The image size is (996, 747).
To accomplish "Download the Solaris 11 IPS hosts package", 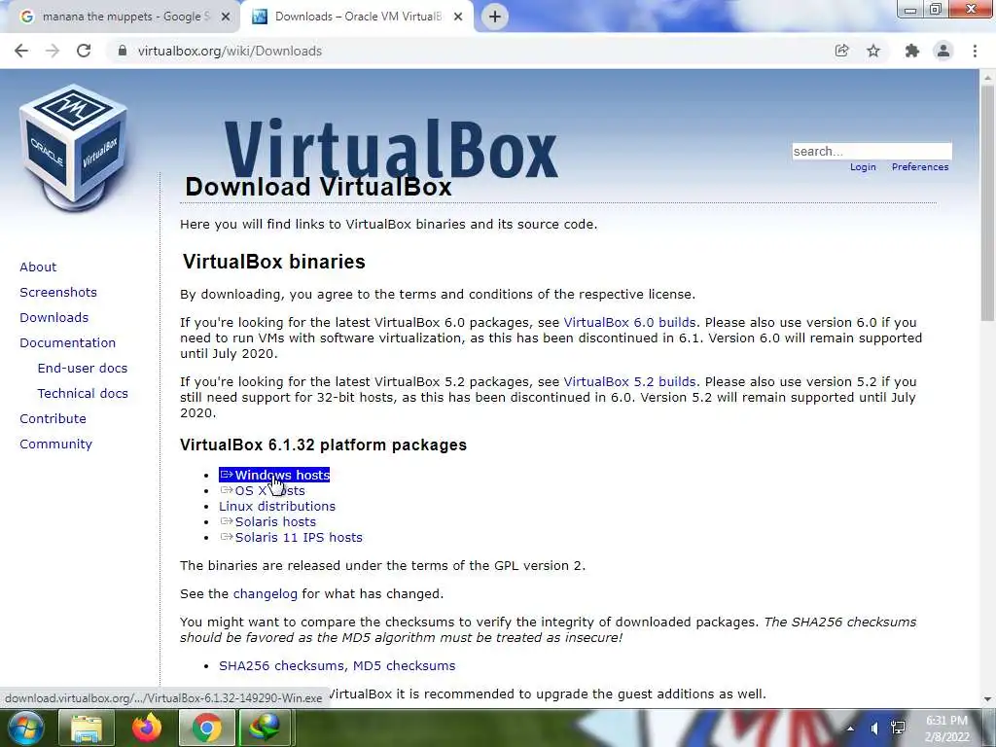I will (291, 537).
